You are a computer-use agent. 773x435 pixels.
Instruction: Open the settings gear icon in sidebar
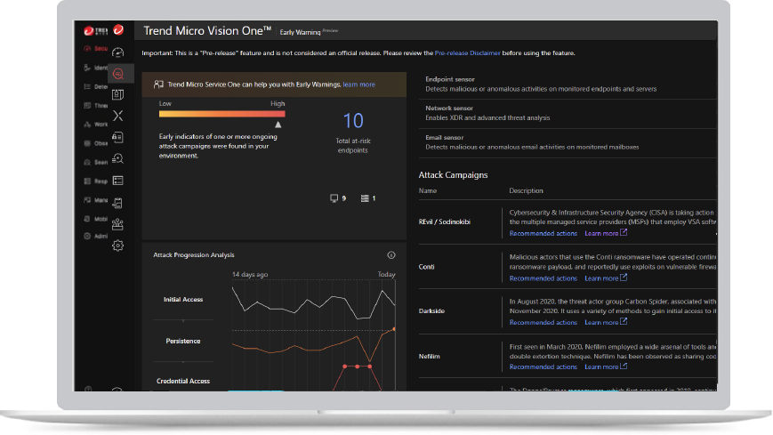[117, 246]
